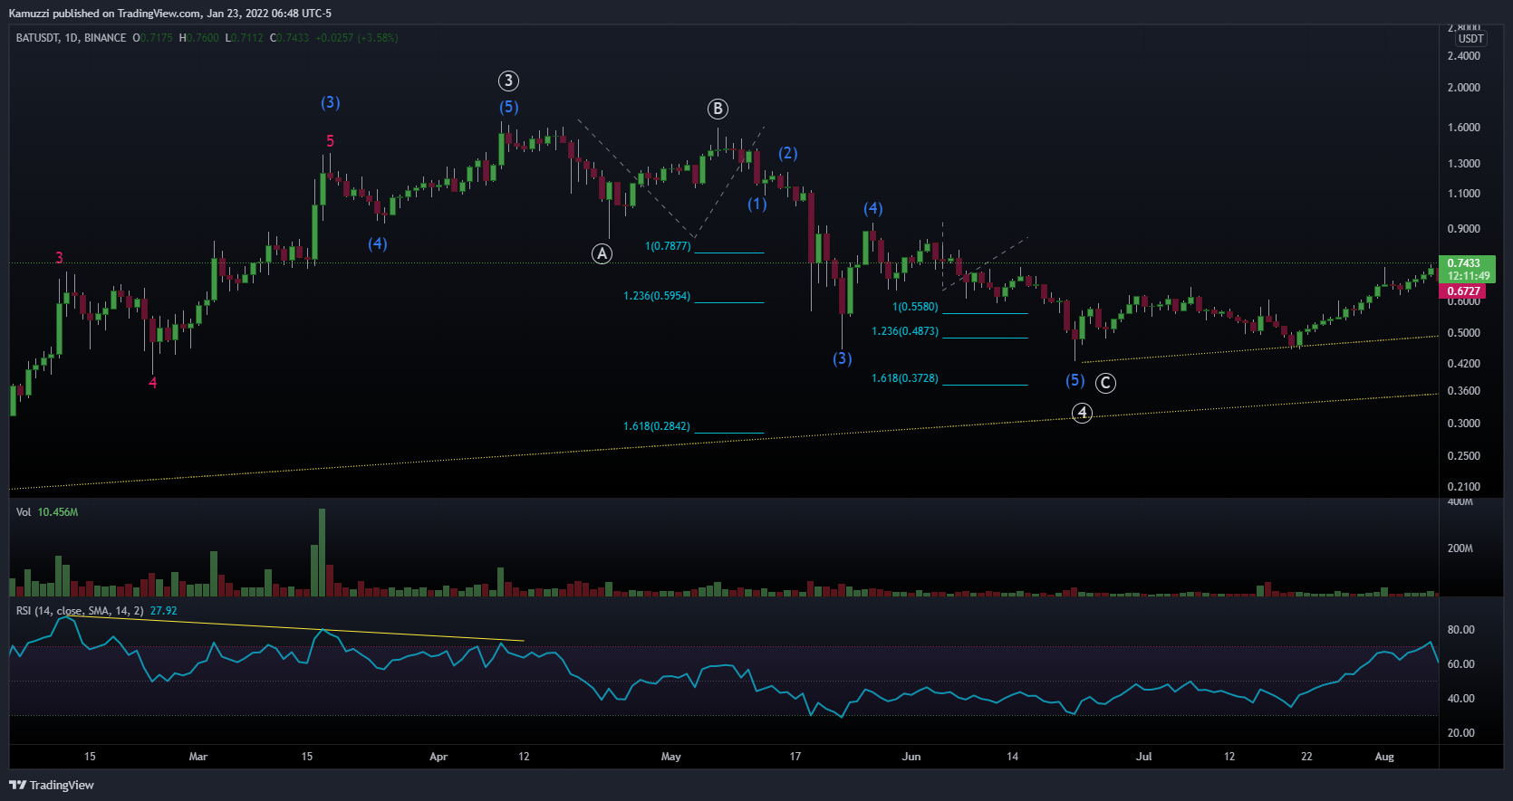
Task: Click the 200M volume axis level
Action: [x=1460, y=548]
